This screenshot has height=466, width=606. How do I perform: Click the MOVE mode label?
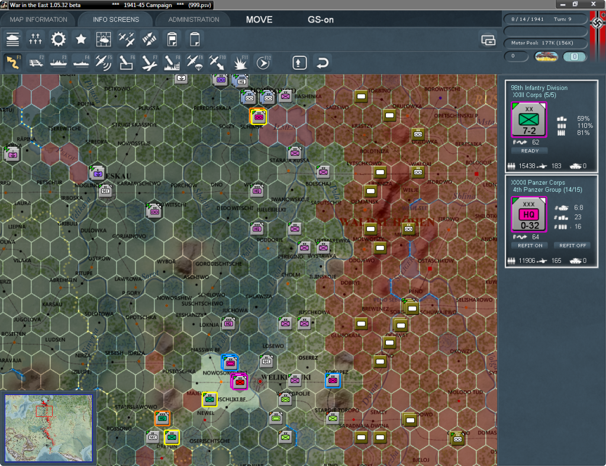tap(259, 20)
